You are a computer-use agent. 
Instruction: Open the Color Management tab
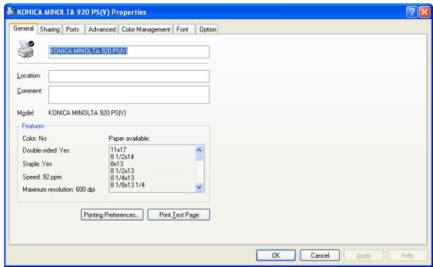tap(145, 29)
